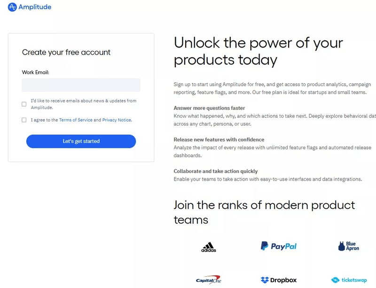Click the ticketswap wordmark text
Image resolution: width=376 pixels, height=288 pixels.
pyautogui.click(x=353, y=280)
